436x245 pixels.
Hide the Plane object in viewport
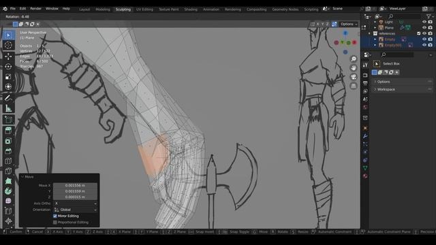(424, 28)
